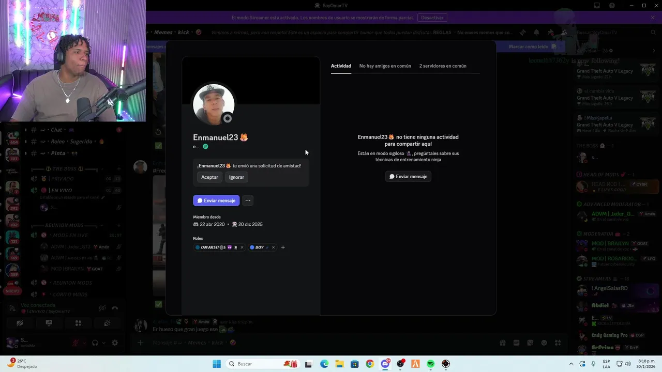Screen dimensions: 662x372
Task: Open pinned messages icon
Action: coord(550,33)
